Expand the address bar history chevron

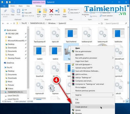(x=99, y=23)
